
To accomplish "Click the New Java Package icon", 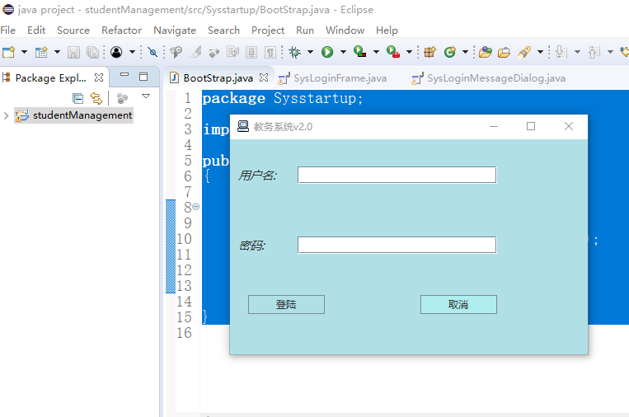I will [430, 52].
